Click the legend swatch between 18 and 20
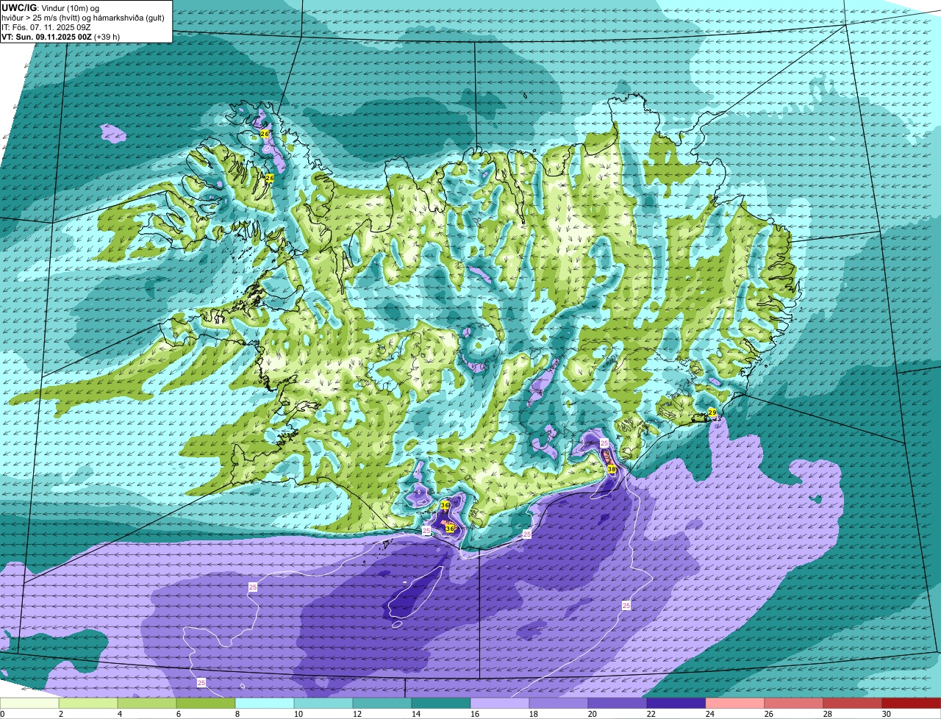The width and height of the screenshot is (941, 719). (559, 703)
